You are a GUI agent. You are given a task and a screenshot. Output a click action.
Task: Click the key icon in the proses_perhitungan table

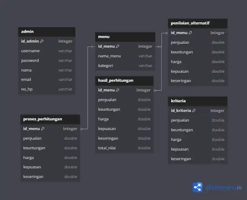[x=43, y=129]
